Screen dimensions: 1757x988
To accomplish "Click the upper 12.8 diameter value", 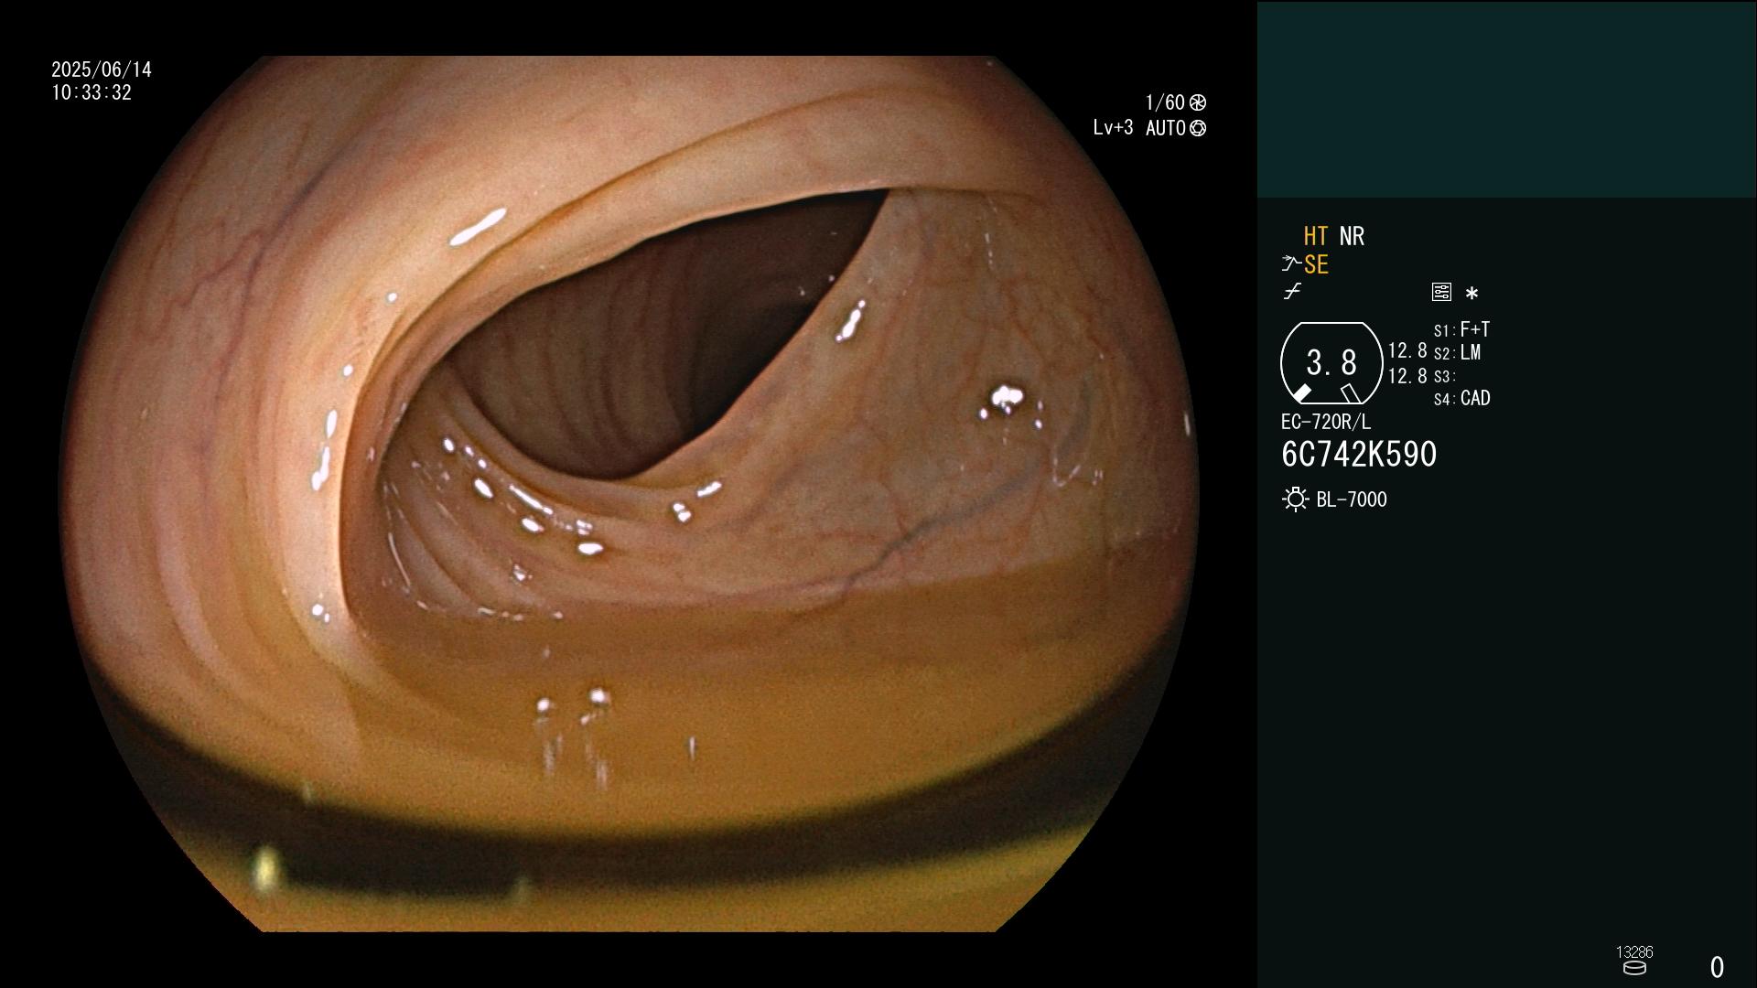I will point(1407,351).
